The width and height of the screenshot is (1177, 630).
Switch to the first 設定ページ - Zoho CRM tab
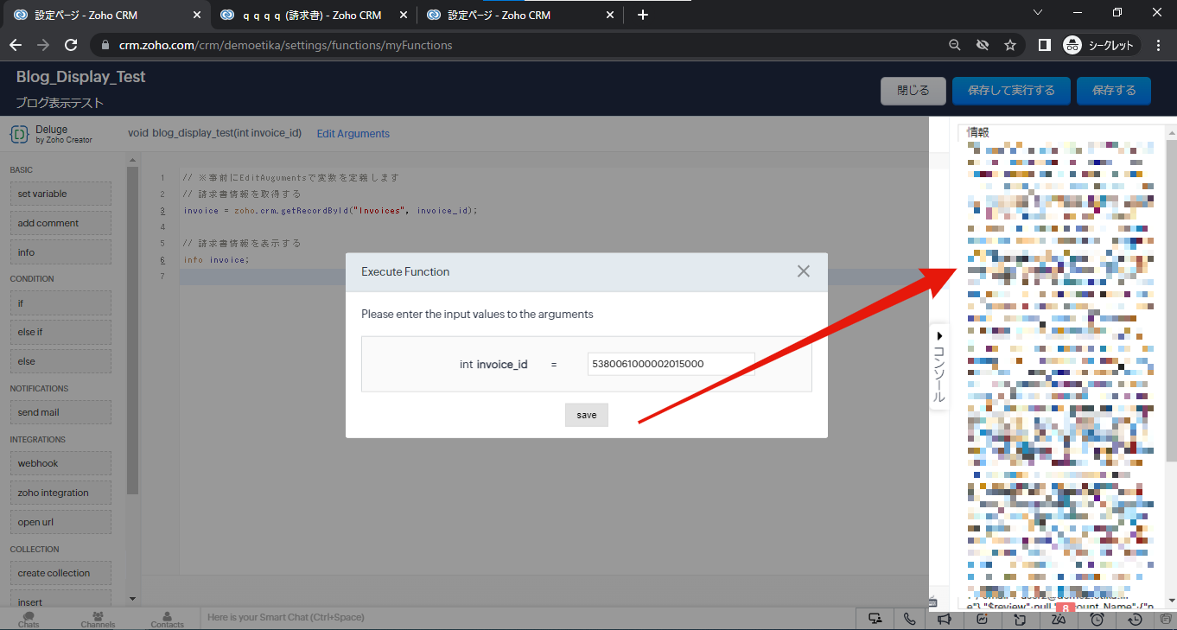coord(106,15)
